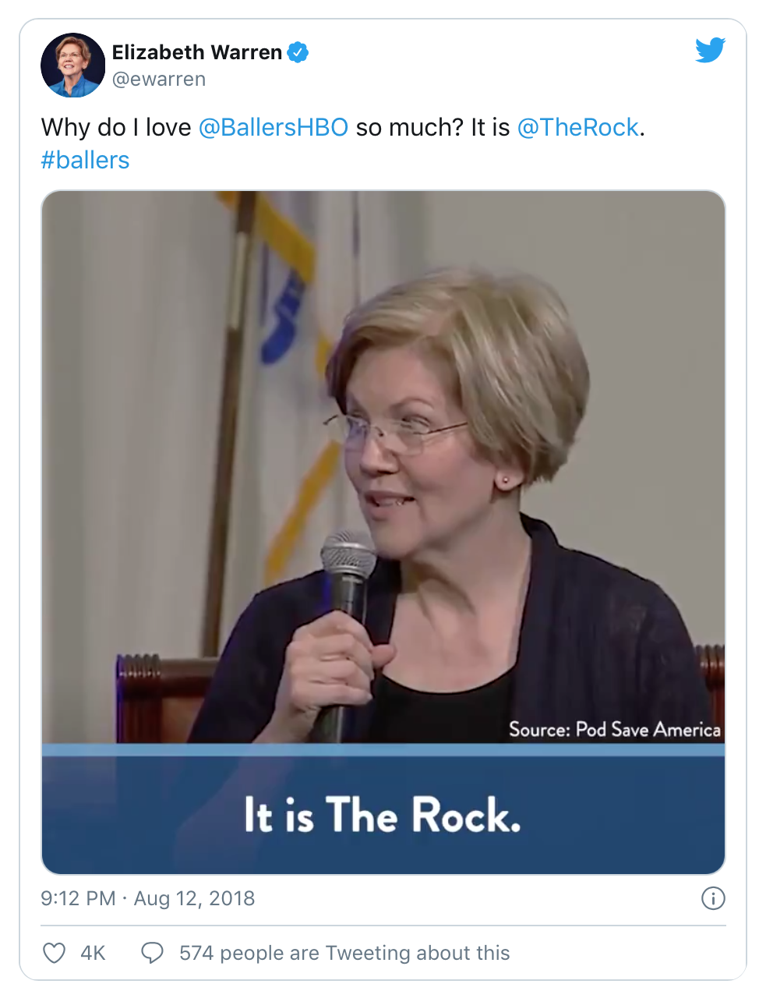This screenshot has height=984, width=759.
Task: Click the 'Why do I love' tweet text
Action: tap(116, 127)
